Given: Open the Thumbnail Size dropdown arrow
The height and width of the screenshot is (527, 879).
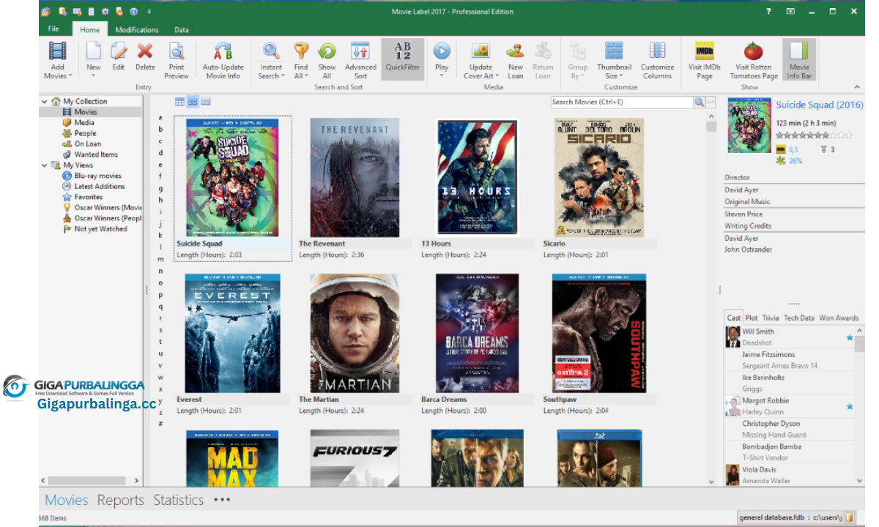Looking at the screenshot, I should (x=620, y=76).
